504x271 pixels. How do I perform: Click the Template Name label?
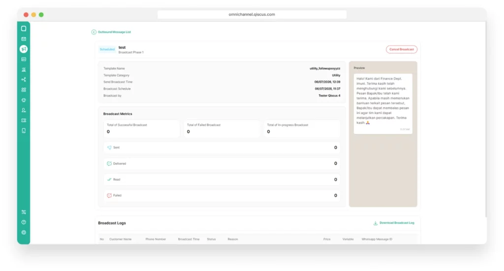114,68
